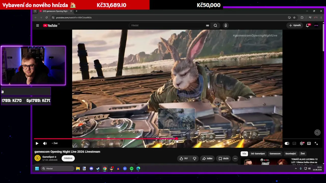Image resolution: width=326 pixels, height=183 pixels.
Task: Open the Vytvořit create button
Action: click(x=295, y=25)
